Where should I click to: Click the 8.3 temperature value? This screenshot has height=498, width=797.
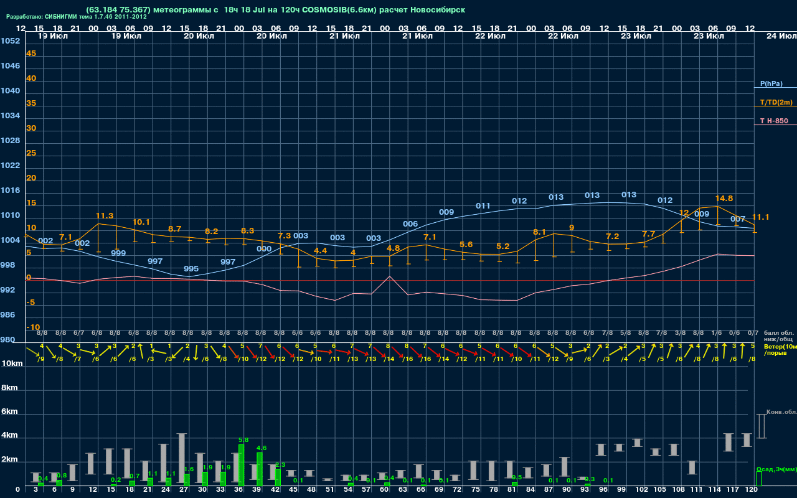(x=247, y=231)
